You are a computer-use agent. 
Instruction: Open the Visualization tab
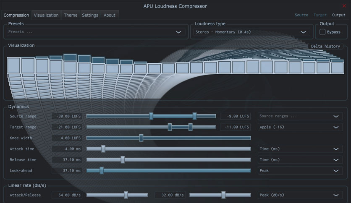click(x=46, y=15)
